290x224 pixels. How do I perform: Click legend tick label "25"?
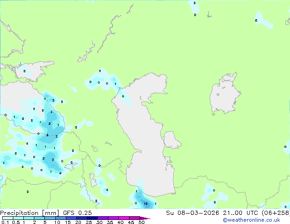click(89, 222)
